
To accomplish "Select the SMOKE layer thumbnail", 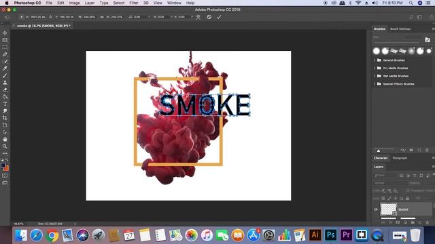I will (388, 209).
